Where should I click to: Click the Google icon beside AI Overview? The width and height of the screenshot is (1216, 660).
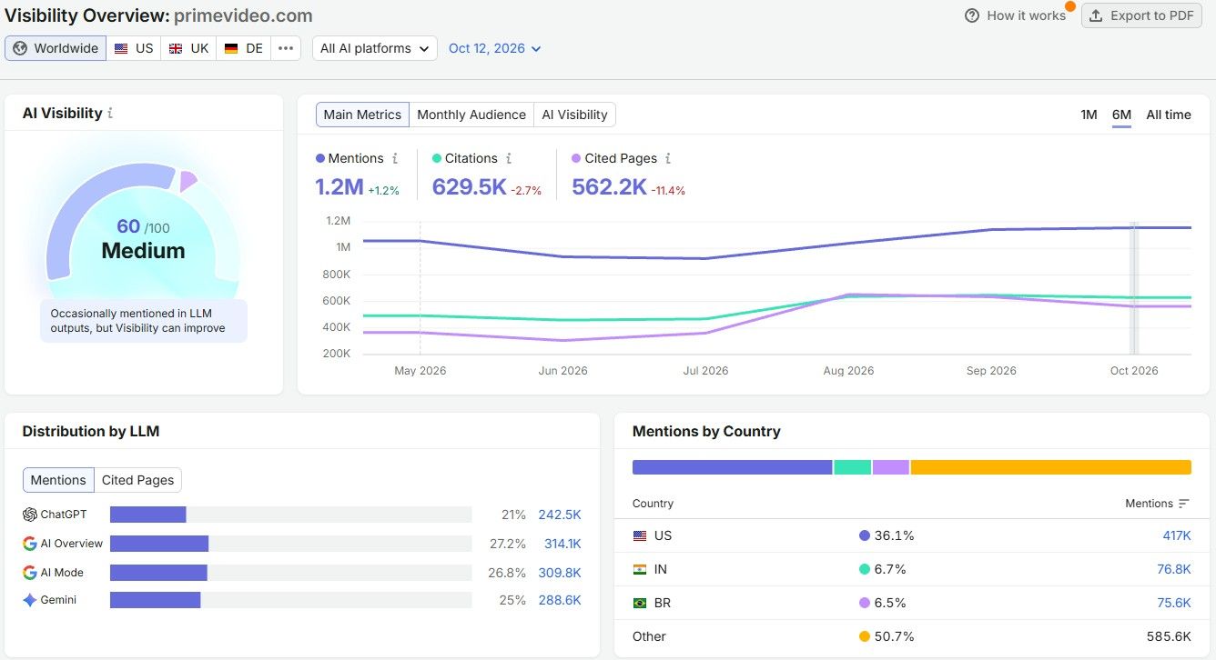click(30, 544)
